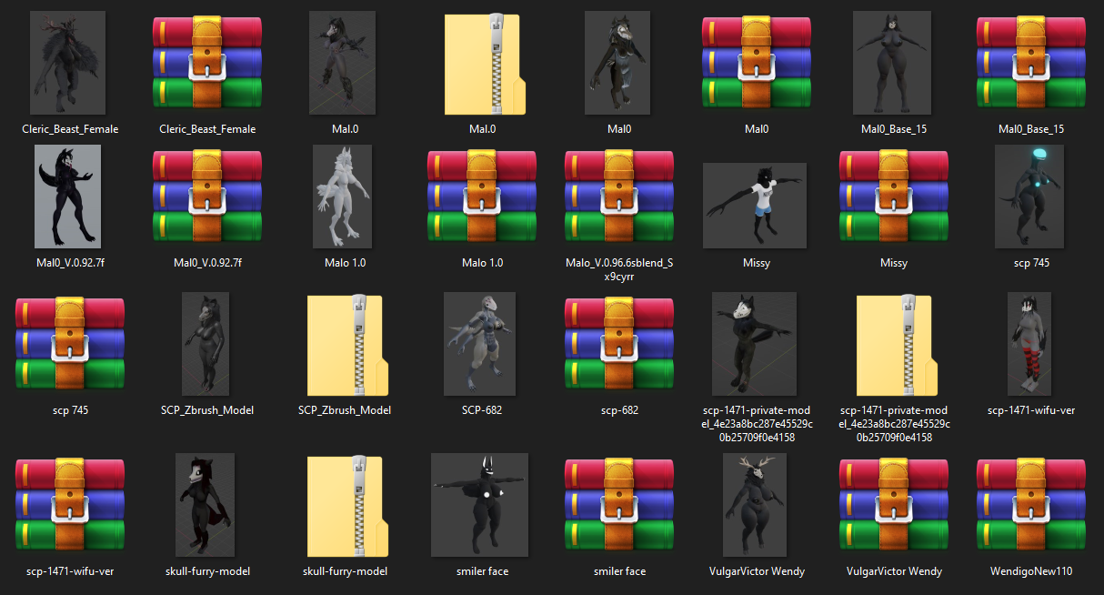
Task: Select the scp 745 image thumbnail
Action: pyautogui.click(x=1029, y=197)
